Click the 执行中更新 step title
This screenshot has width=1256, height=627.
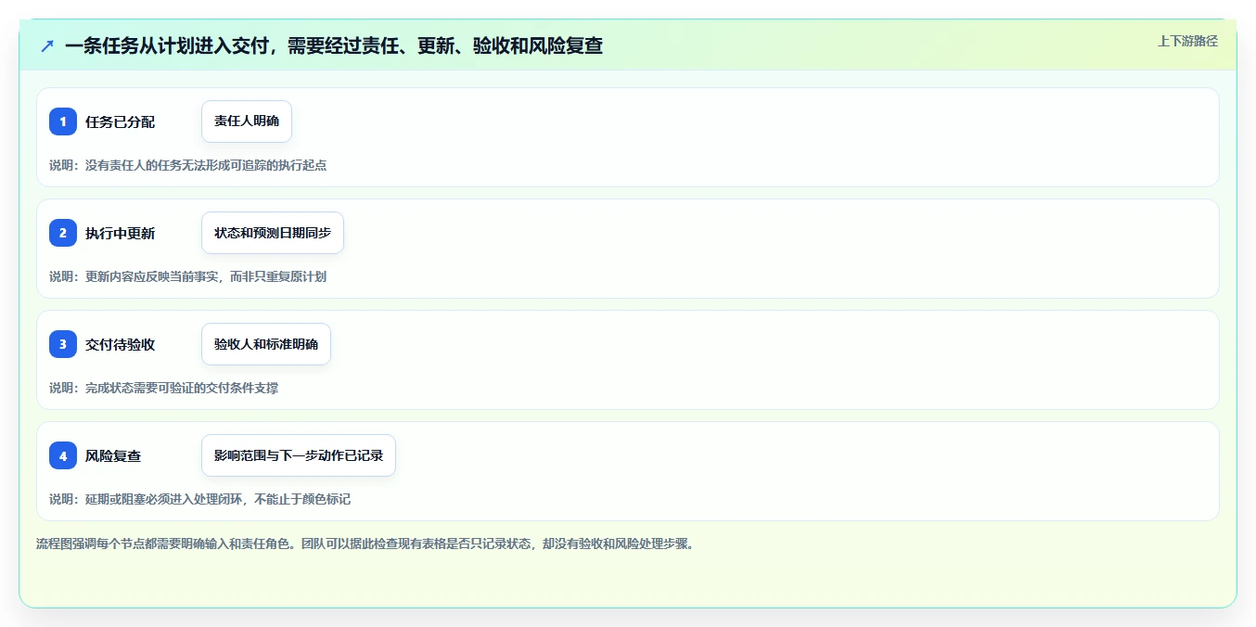121,233
